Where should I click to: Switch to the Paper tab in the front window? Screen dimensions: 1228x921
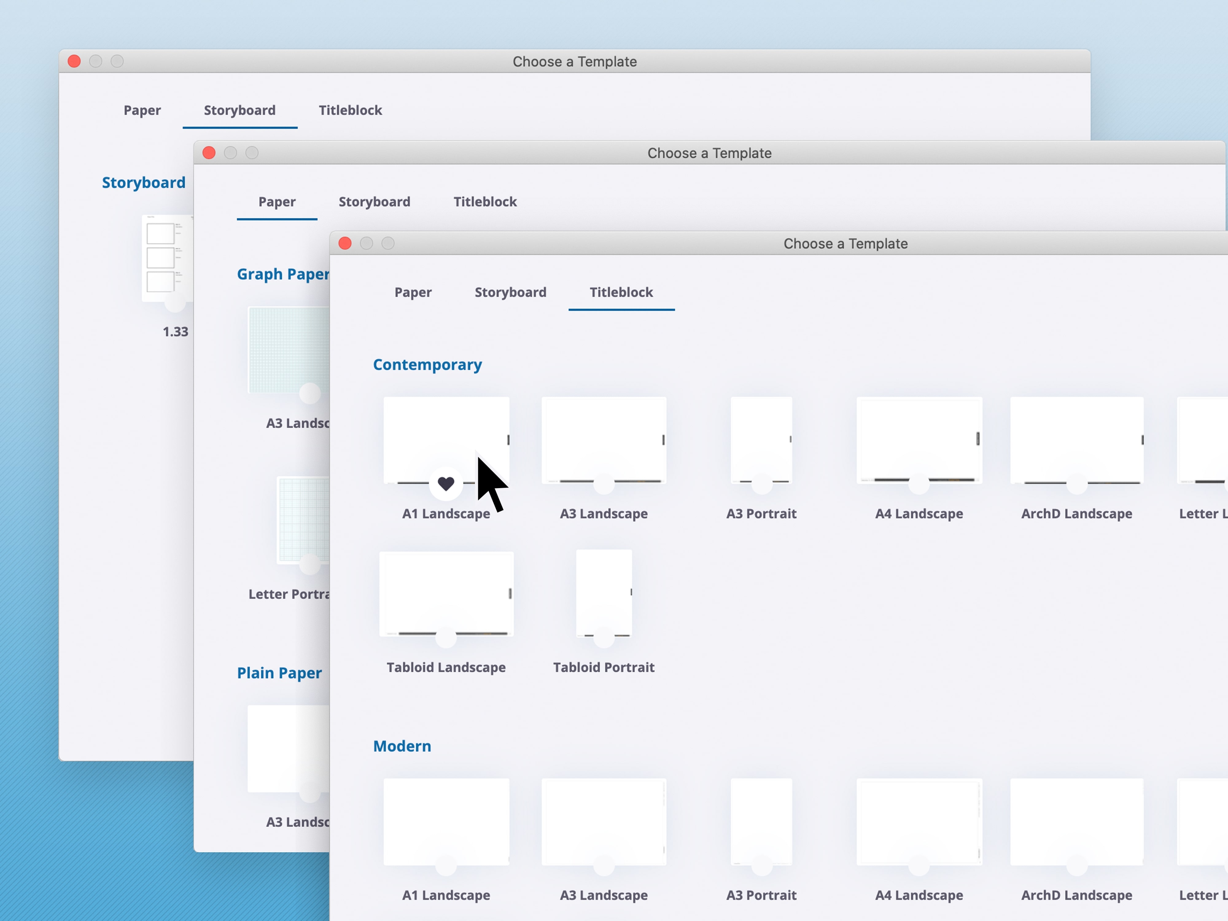click(x=413, y=293)
